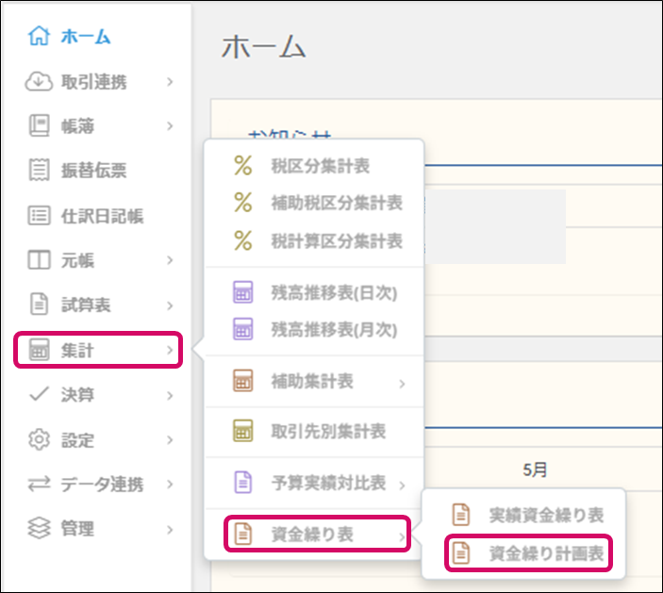The image size is (663, 593).
Task: Click the cloud icon for 取引連携
Action: click(x=39, y=82)
